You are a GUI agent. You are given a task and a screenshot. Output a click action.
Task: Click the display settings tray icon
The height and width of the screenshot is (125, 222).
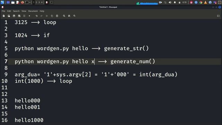point(165,2)
